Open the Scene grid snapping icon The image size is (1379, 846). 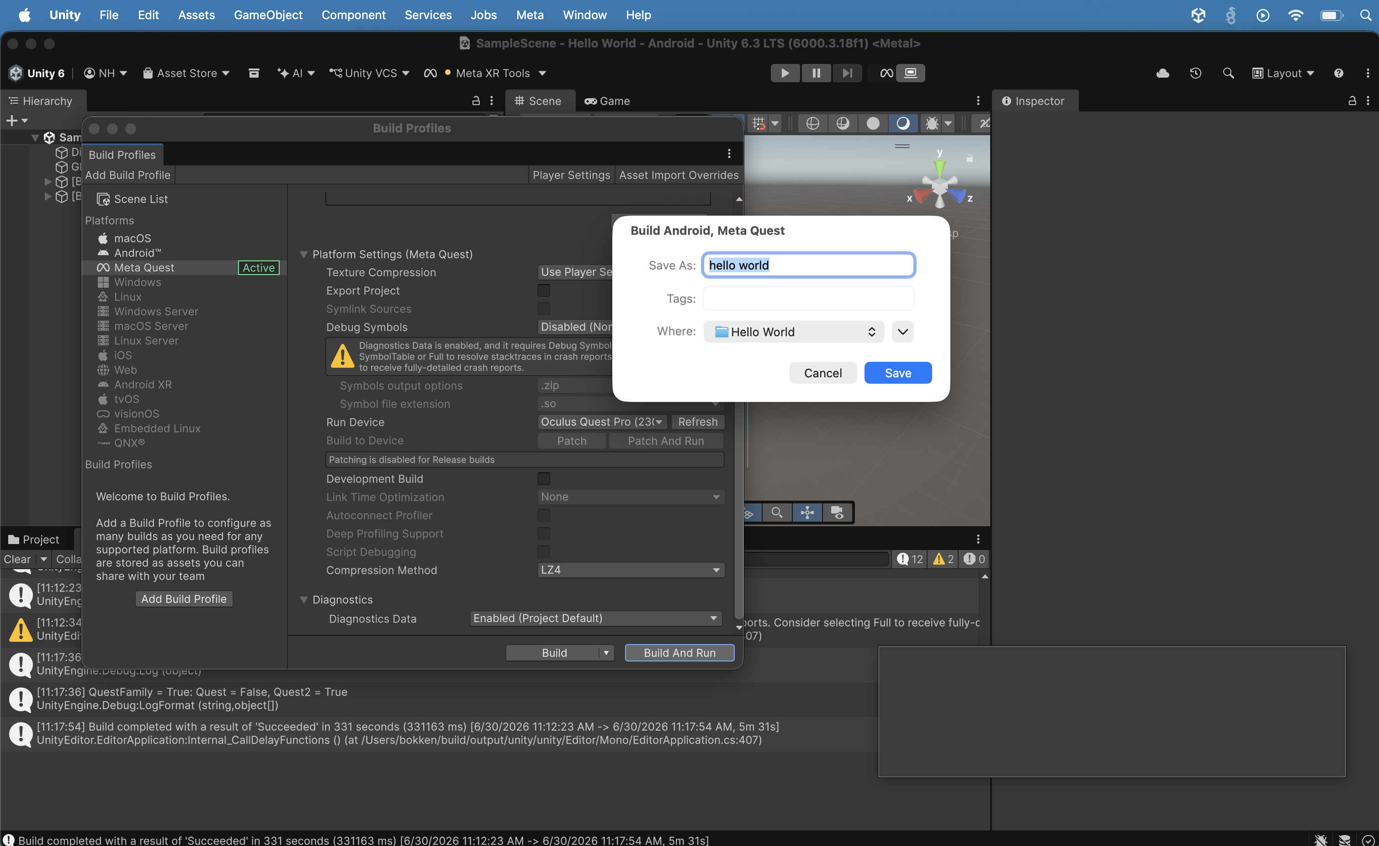[759, 124]
